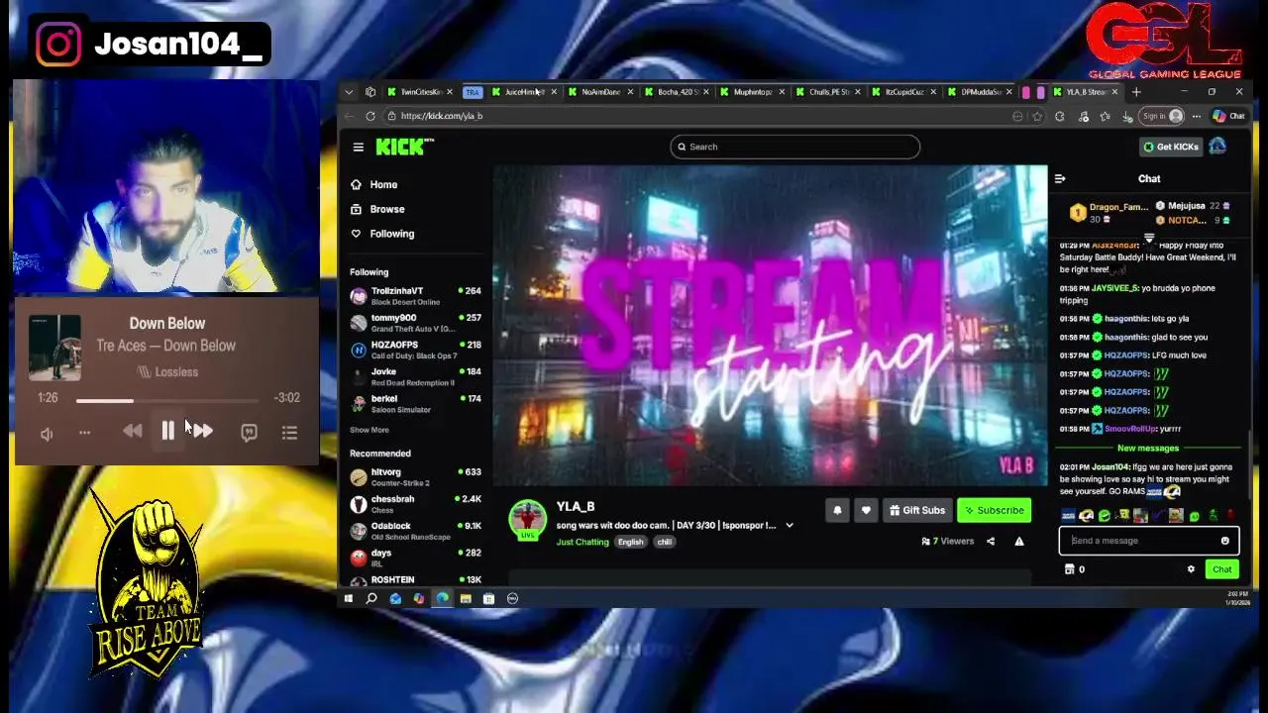Collapse chat panel arrow icon
Image resolution: width=1268 pixels, height=713 pixels.
[1060, 179]
